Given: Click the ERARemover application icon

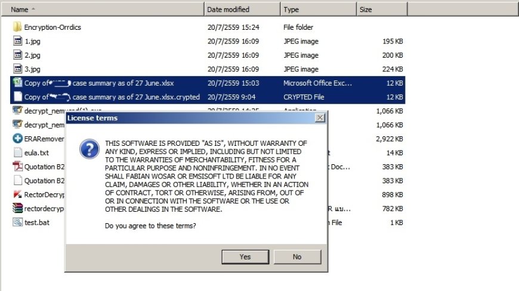Looking at the screenshot, I should point(17,139).
